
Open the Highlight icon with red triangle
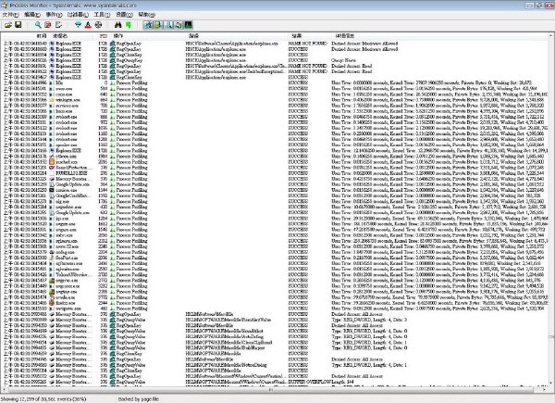coord(88,25)
